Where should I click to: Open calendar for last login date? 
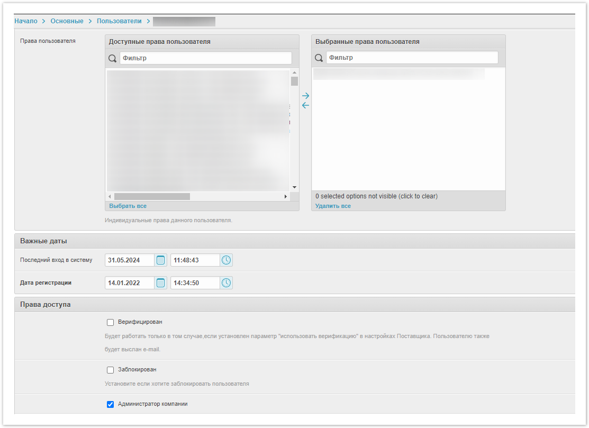coord(161,260)
